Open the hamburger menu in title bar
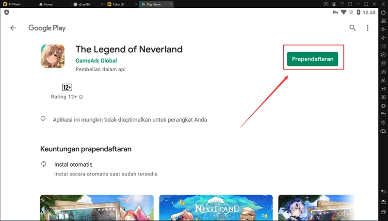Screen dimensions: 388x221 (342, 4)
